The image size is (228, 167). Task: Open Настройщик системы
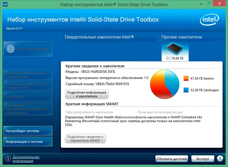tap(28, 131)
